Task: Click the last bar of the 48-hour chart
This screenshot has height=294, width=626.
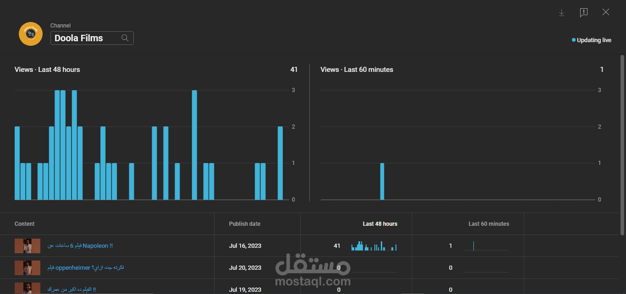Action: [280, 163]
